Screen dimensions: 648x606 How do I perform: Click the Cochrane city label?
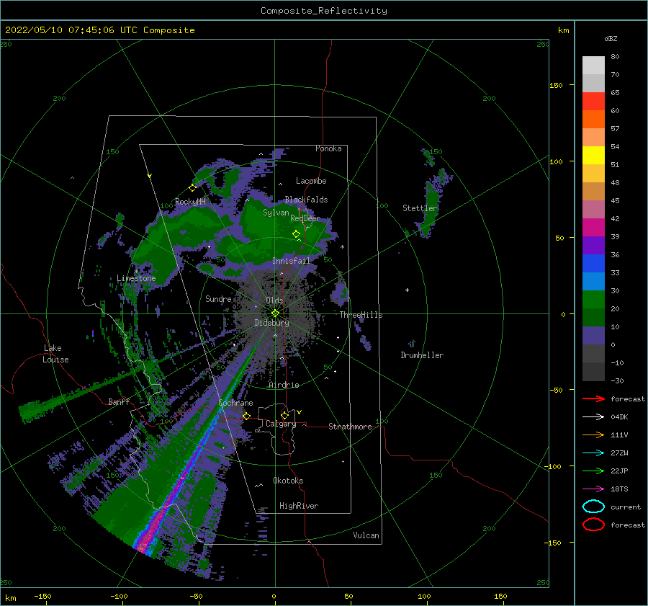coord(235,403)
